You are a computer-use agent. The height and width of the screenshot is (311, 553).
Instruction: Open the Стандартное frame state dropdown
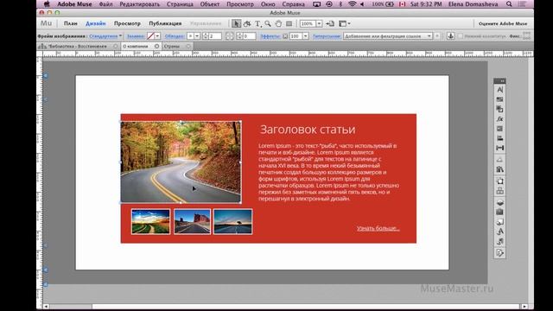[x=105, y=36]
